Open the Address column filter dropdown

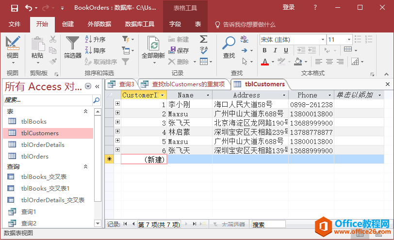(284, 95)
